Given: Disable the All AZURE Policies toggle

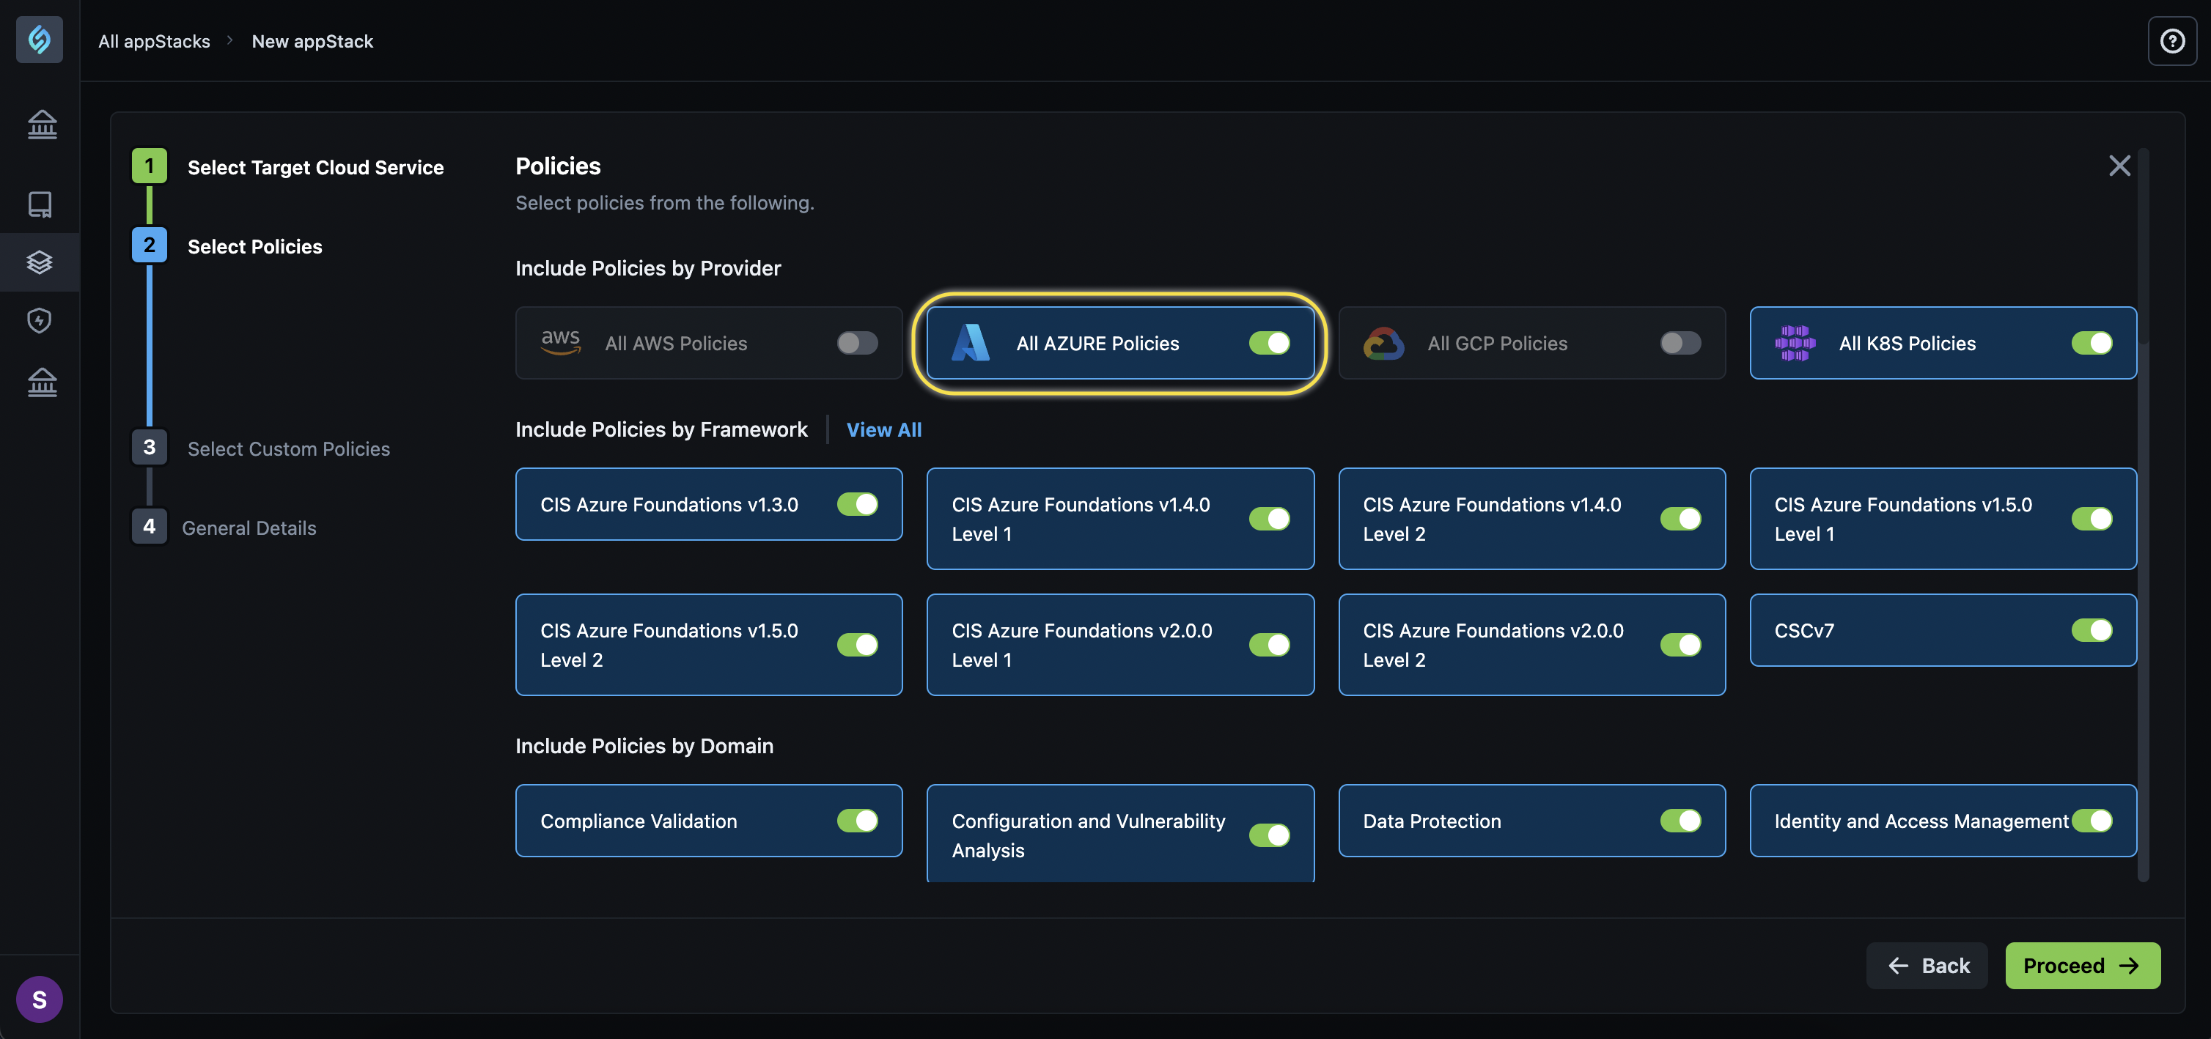Looking at the screenshot, I should click(x=1270, y=343).
